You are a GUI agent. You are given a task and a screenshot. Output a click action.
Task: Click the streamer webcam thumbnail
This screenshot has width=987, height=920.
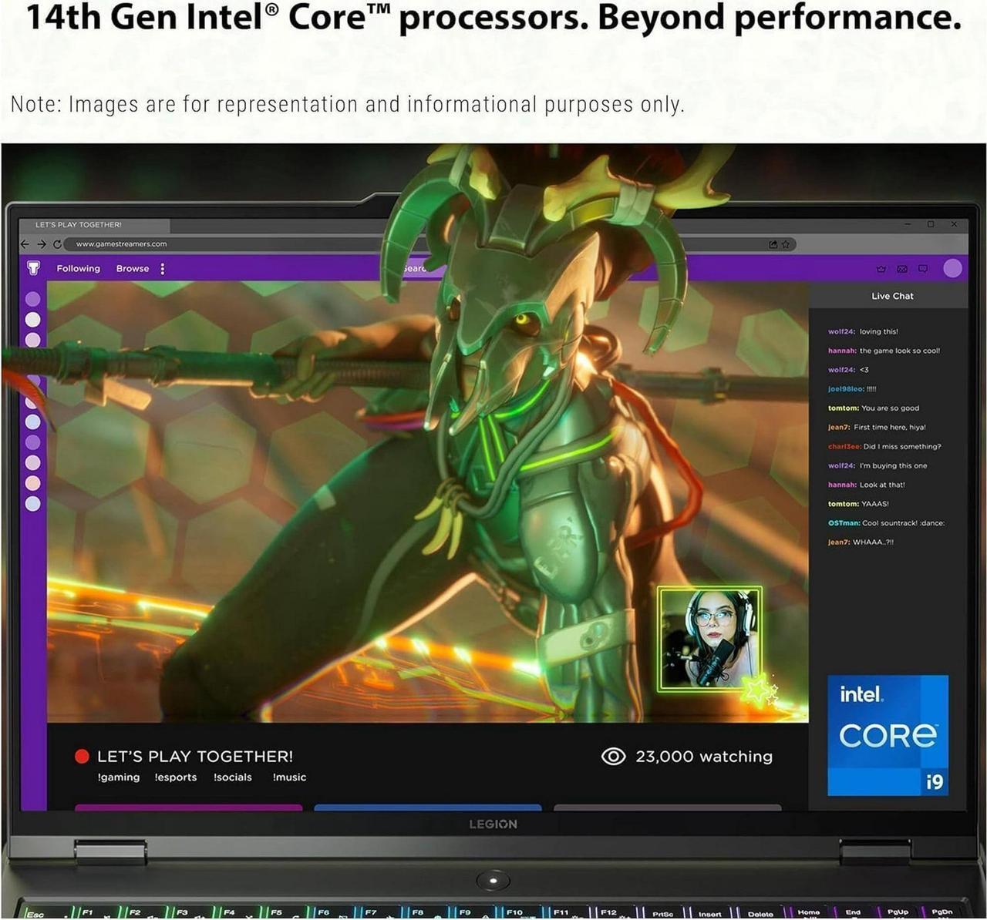tap(709, 639)
